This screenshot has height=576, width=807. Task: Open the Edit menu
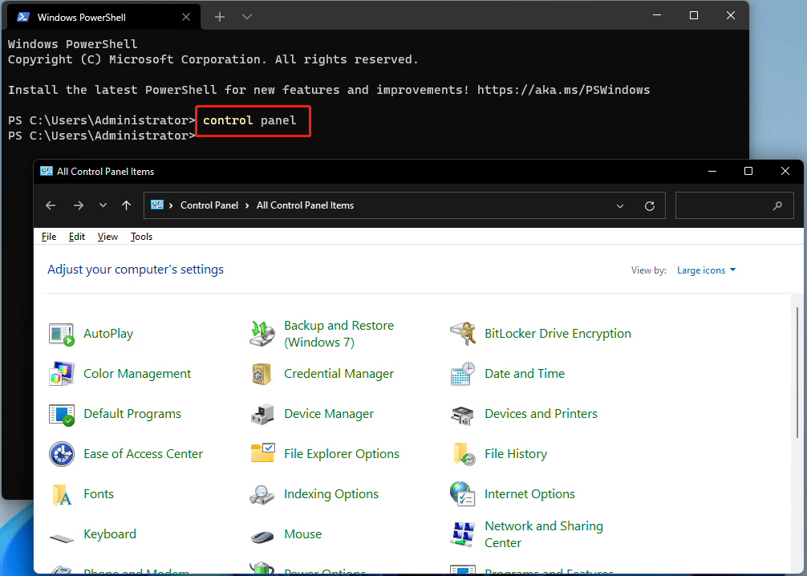pyautogui.click(x=77, y=237)
